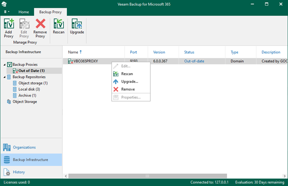Click the Add Proxy ribbon icon
Screen dimensions: 288x186
[x=9, y=23]
